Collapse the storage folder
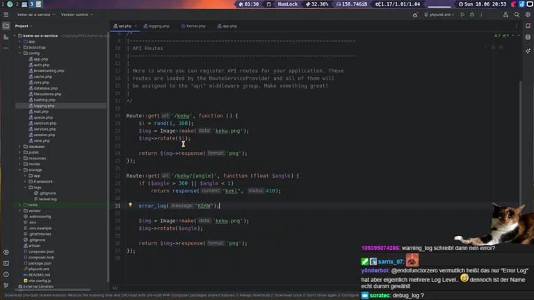The height and width of the screenshot is (300, 534). (x=19, y=169)
